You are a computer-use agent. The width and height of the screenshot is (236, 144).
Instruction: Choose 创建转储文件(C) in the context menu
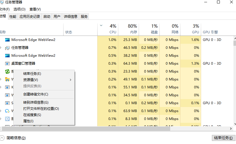(x=44, y=94)
